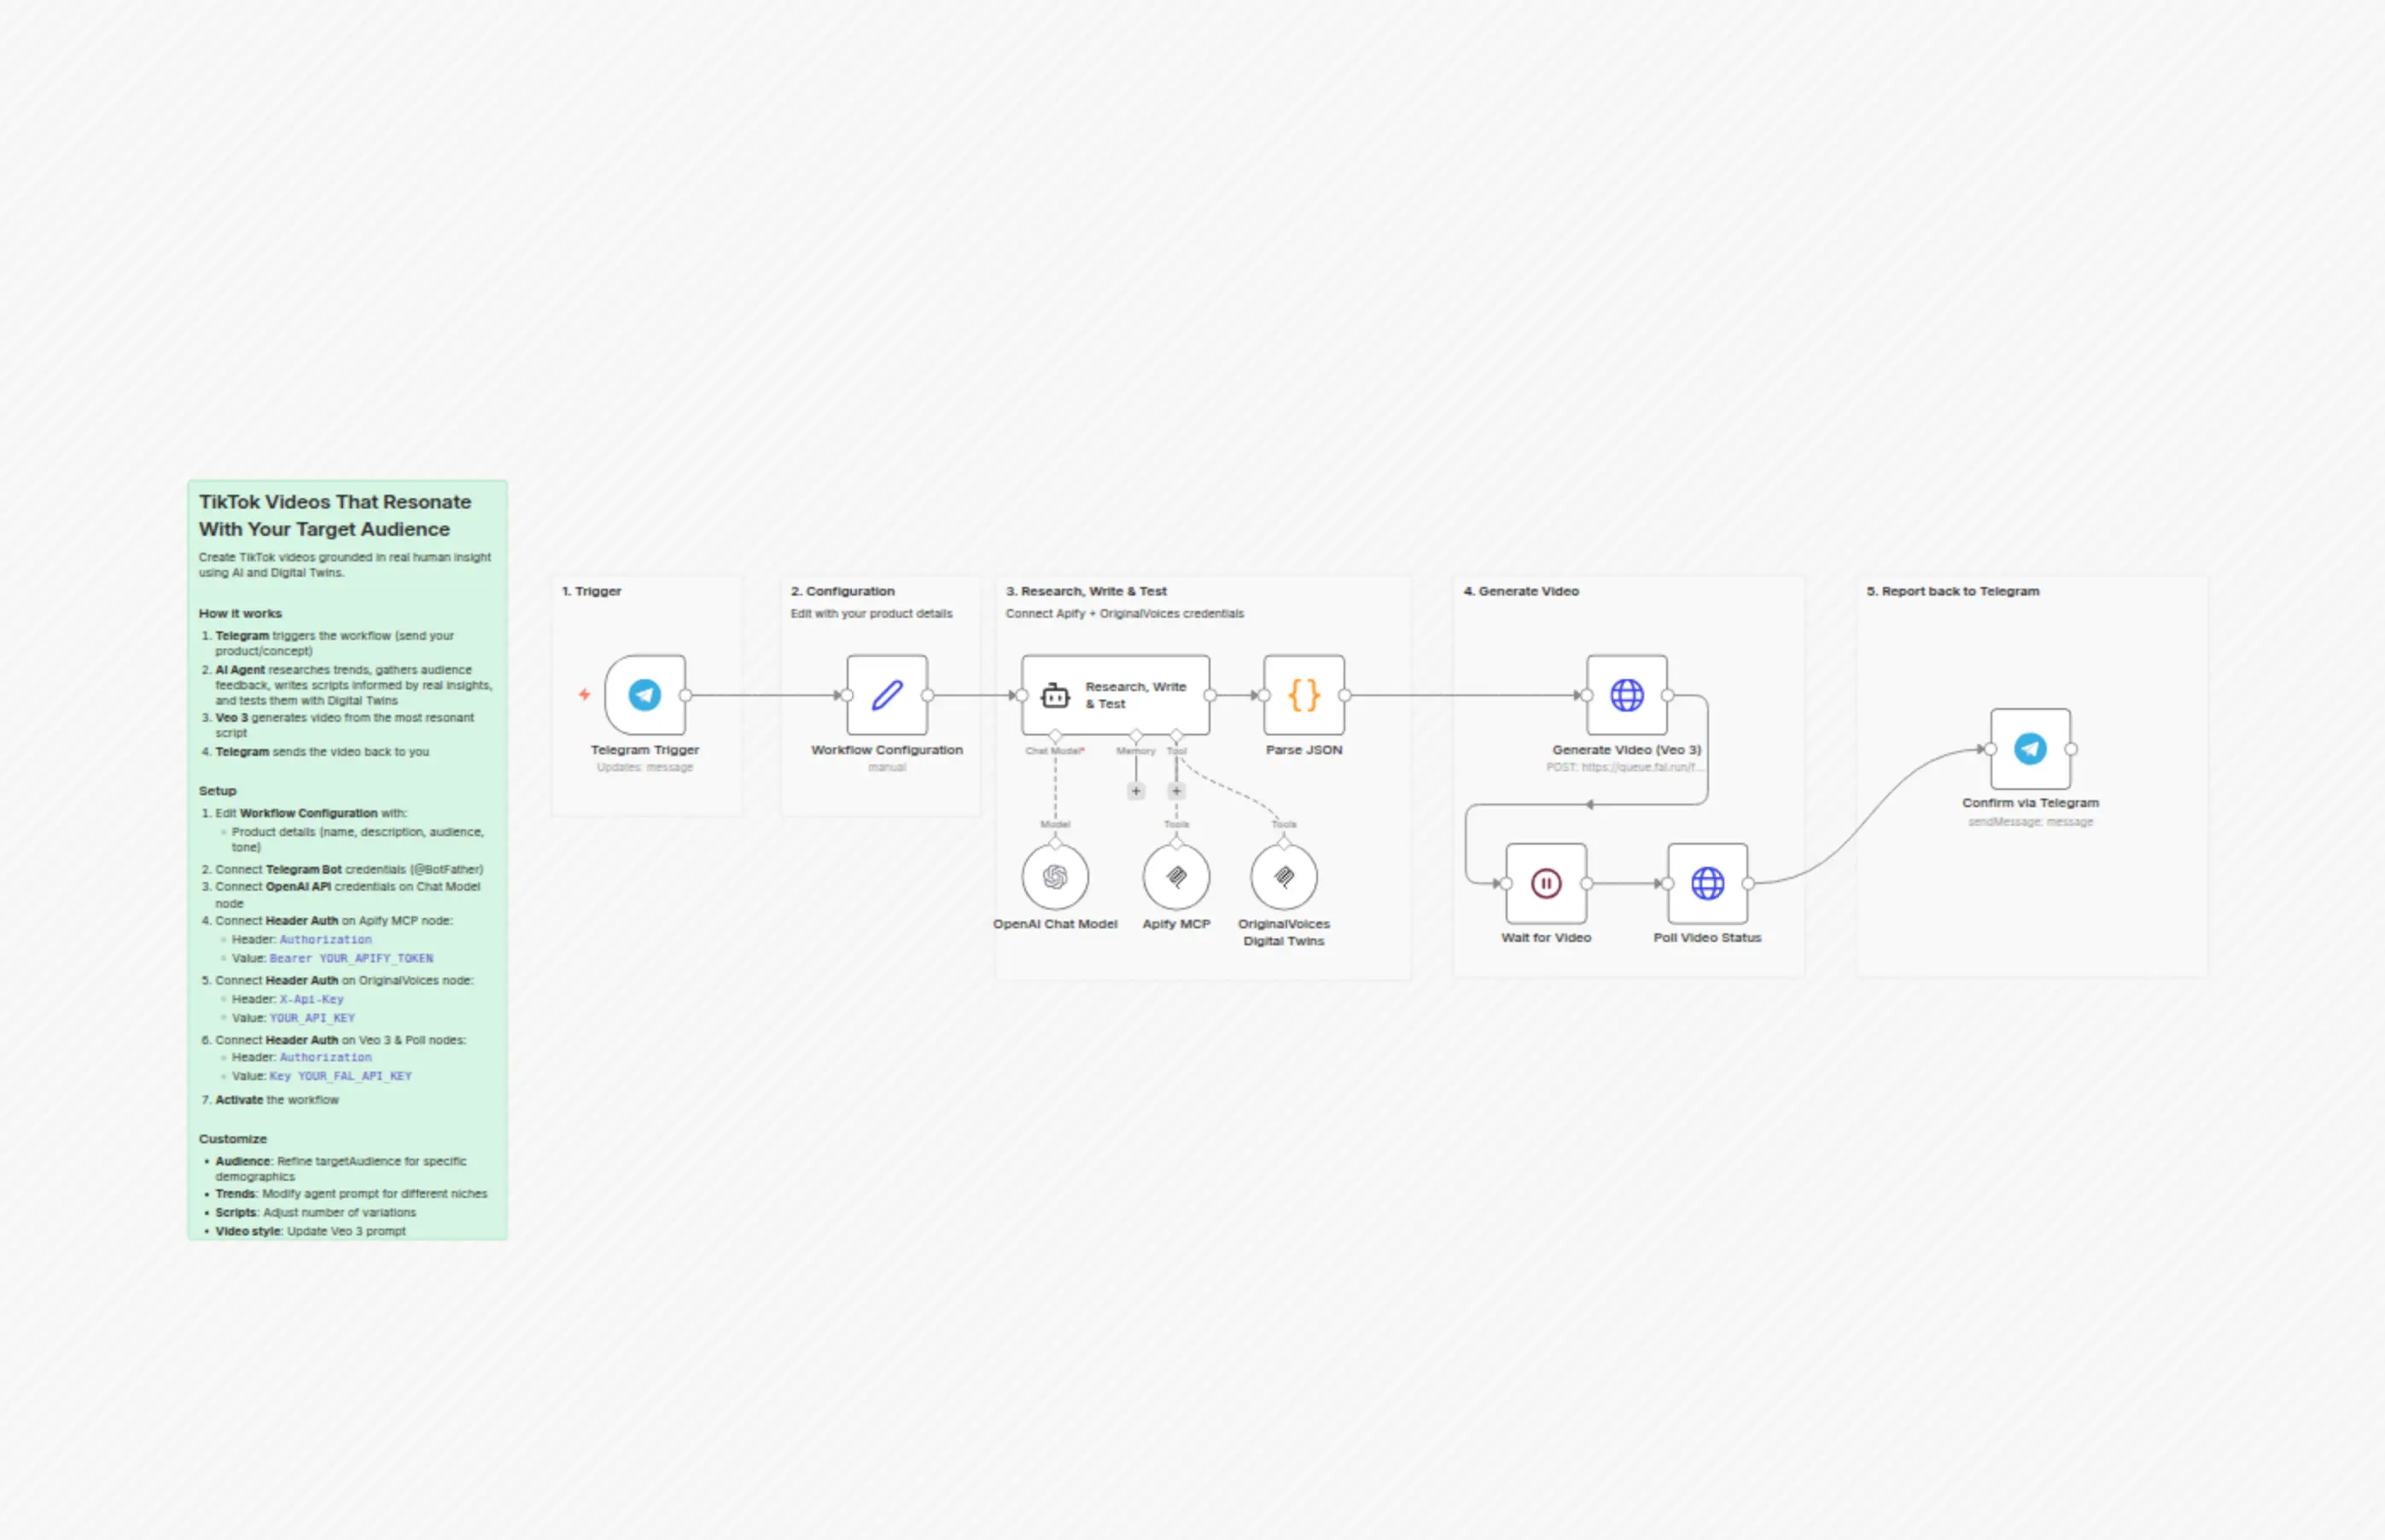Select the '4. Generate Video' section note
This screenshot has width=2385, height=1540.
click(x=1628, y=776)
